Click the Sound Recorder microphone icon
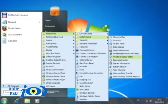This screenshot has width=168, height=104. point(77,83)
